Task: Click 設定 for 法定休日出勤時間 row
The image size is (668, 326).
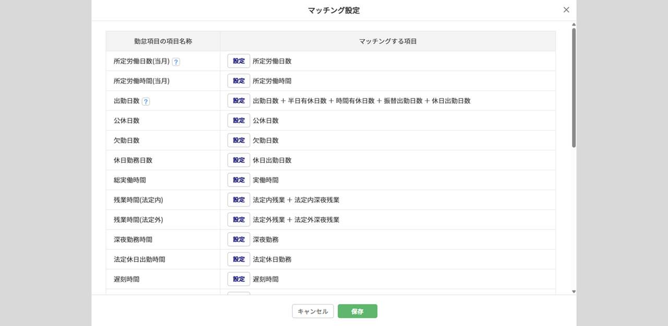Action: click(238, 259)
